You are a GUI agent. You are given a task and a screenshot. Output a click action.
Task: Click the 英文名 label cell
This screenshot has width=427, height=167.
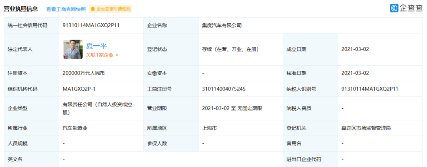32,159
